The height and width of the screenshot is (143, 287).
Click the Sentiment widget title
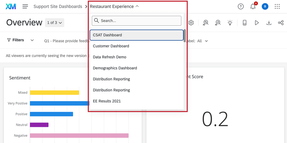[x=20, y=78]
